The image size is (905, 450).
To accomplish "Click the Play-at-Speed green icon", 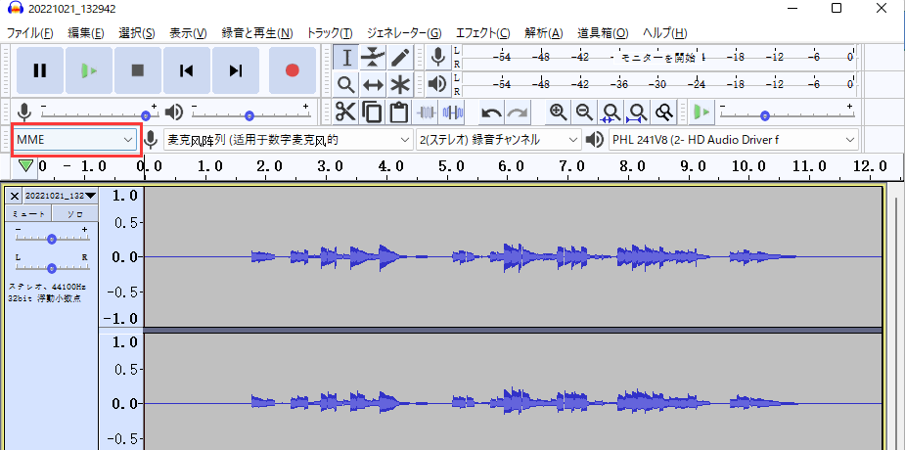I will [702, 112].
